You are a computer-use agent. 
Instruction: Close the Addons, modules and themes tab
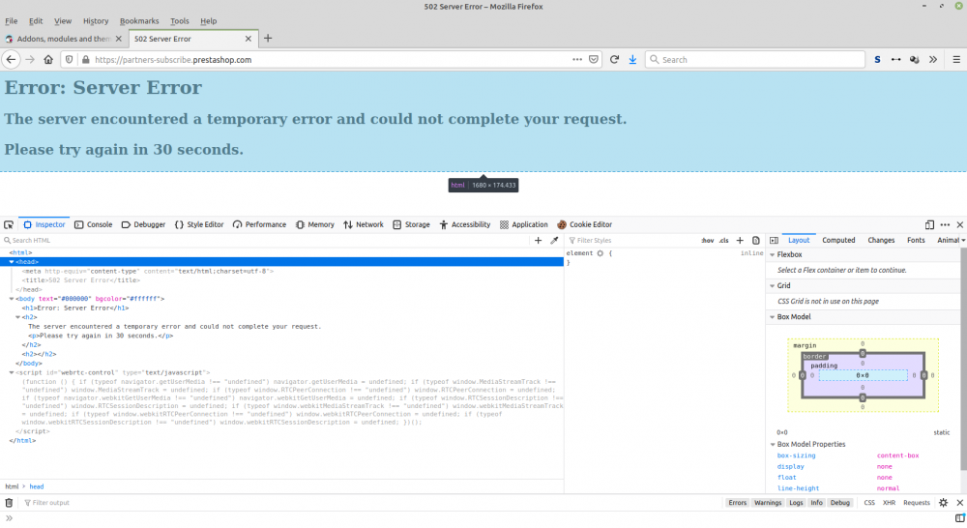[x=118, y=39]
